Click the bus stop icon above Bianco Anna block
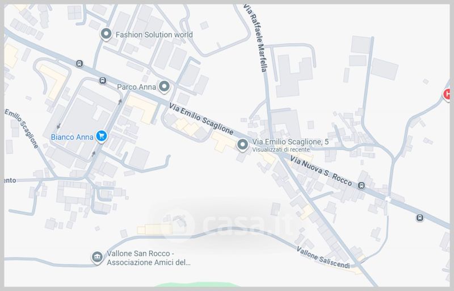454x291 pixels. click(x=103, y=80)
